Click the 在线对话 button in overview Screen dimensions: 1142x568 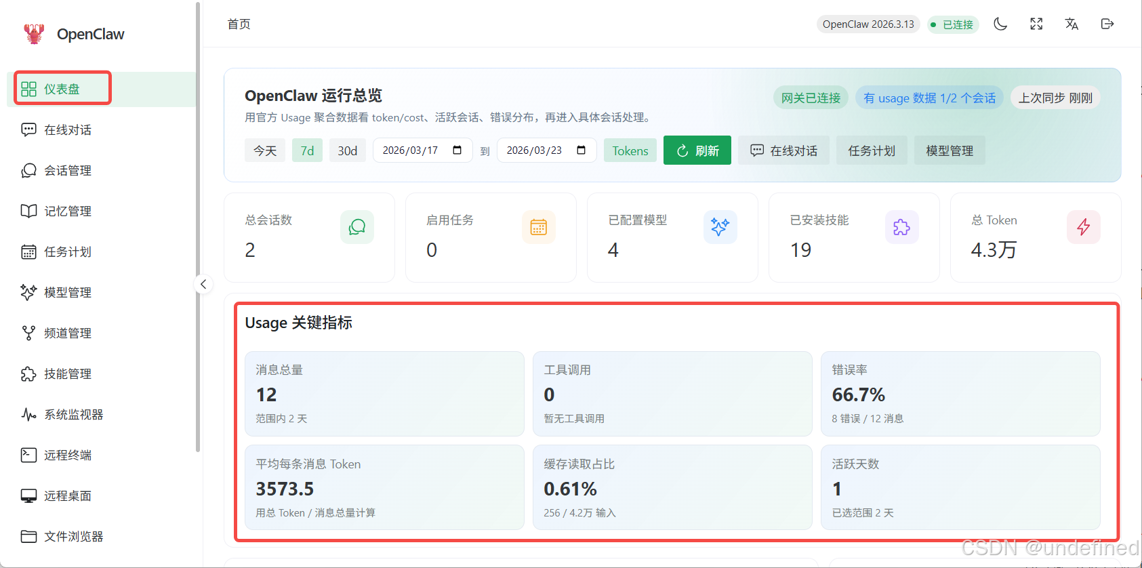pos(784,150)
